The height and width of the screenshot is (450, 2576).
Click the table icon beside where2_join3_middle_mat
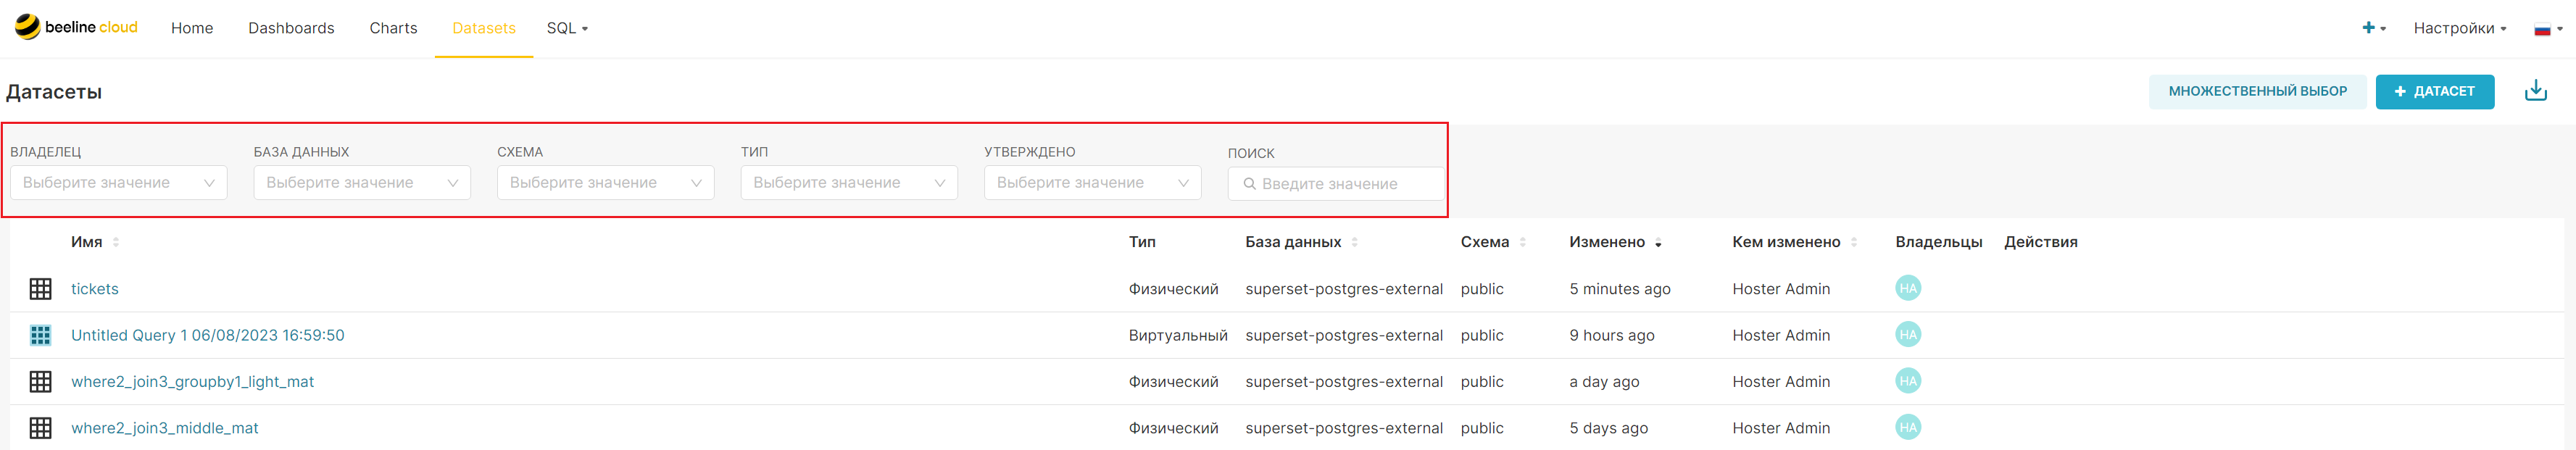(41, 428)
